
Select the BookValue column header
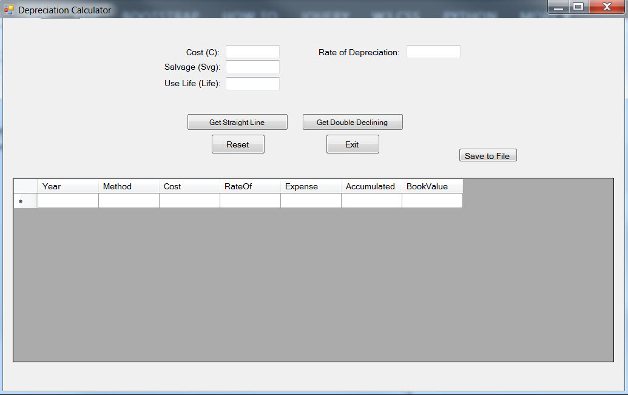431,186
